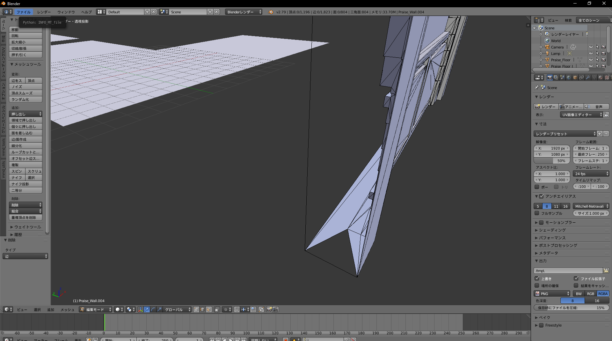The width and height of the screenshot is (612, 341).
Task: Open the 24 fps frame rate dropdown
Action: [x=591, y=174]
